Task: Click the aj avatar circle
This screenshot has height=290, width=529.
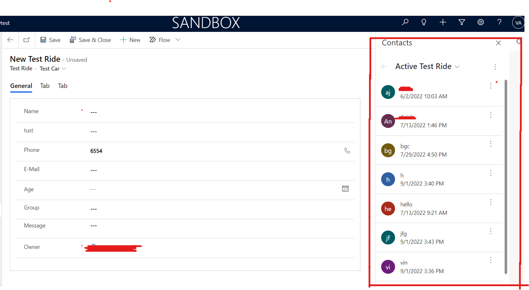Action: (x=388, y=92)
